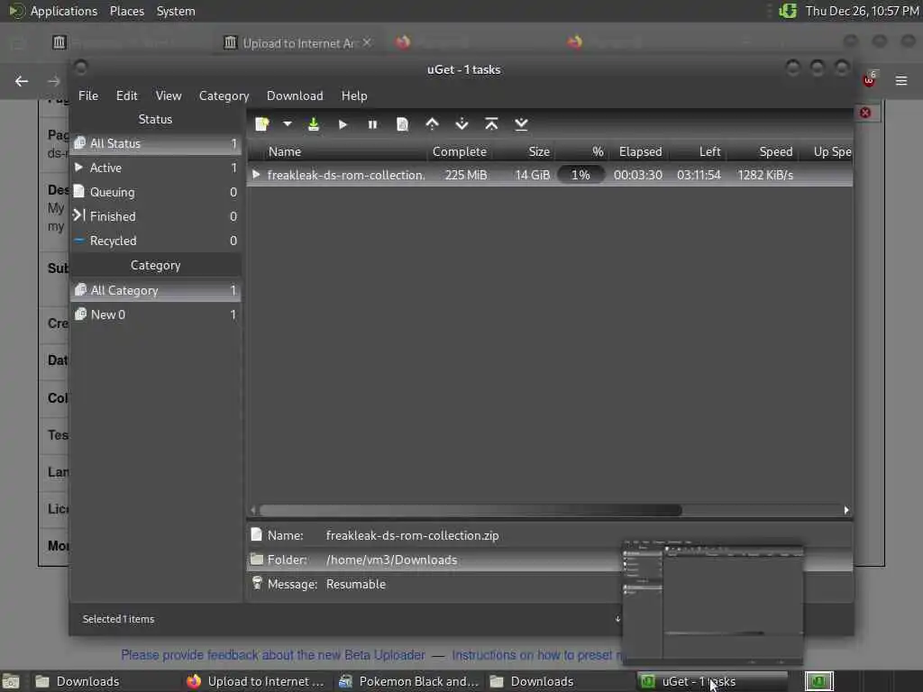Sort by Elapsed column header
This screenshot has width=923, height=692.
(x=641, y=151)
